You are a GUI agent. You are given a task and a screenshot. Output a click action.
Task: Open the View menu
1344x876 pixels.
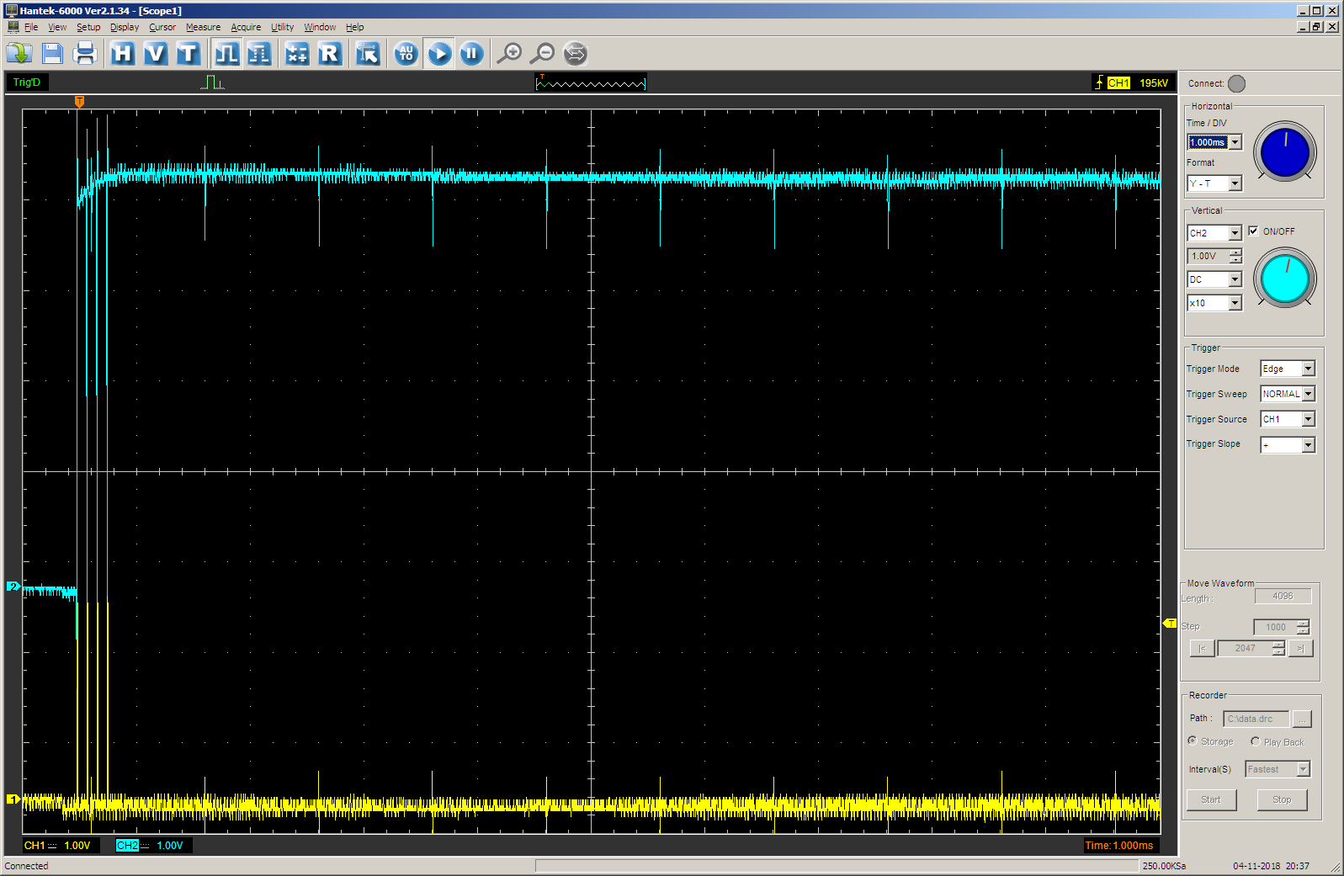(57, 27)
